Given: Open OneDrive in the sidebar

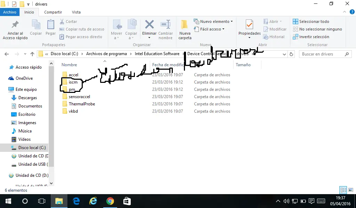Looking at the screenshot, I should click(21, 78).
